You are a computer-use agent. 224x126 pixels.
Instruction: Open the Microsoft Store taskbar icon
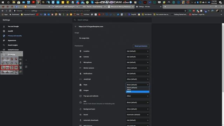click(19, 2)
